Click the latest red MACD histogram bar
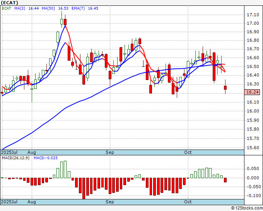 tap(225, 180)
